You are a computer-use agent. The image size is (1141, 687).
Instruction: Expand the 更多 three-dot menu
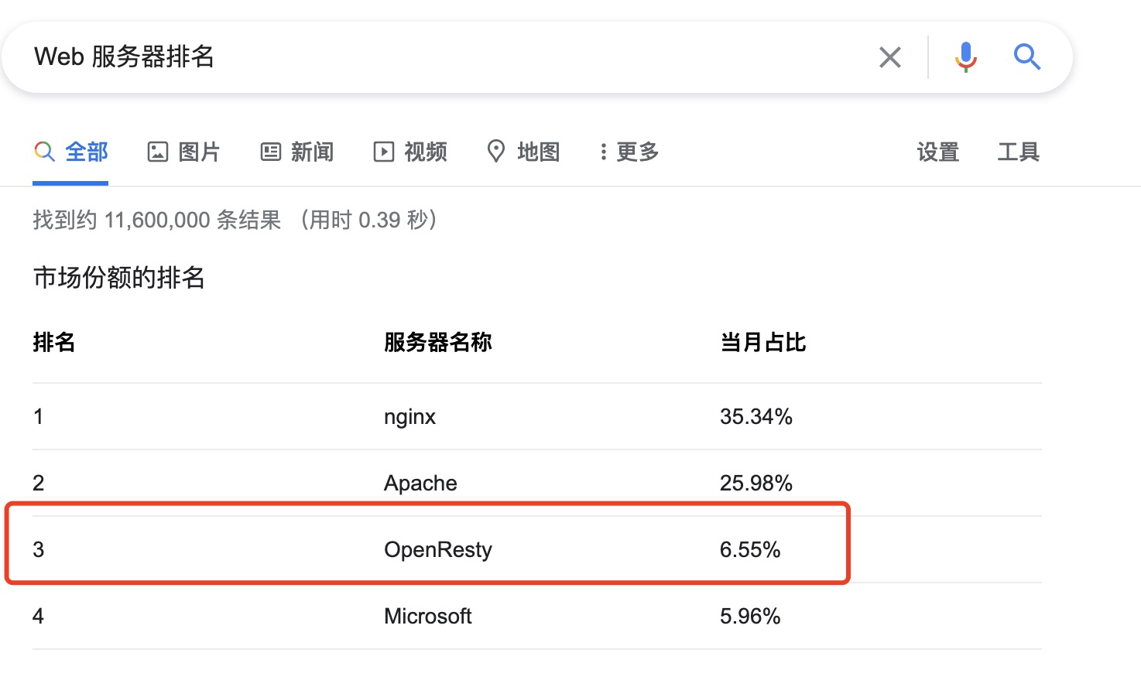point(629,152)
